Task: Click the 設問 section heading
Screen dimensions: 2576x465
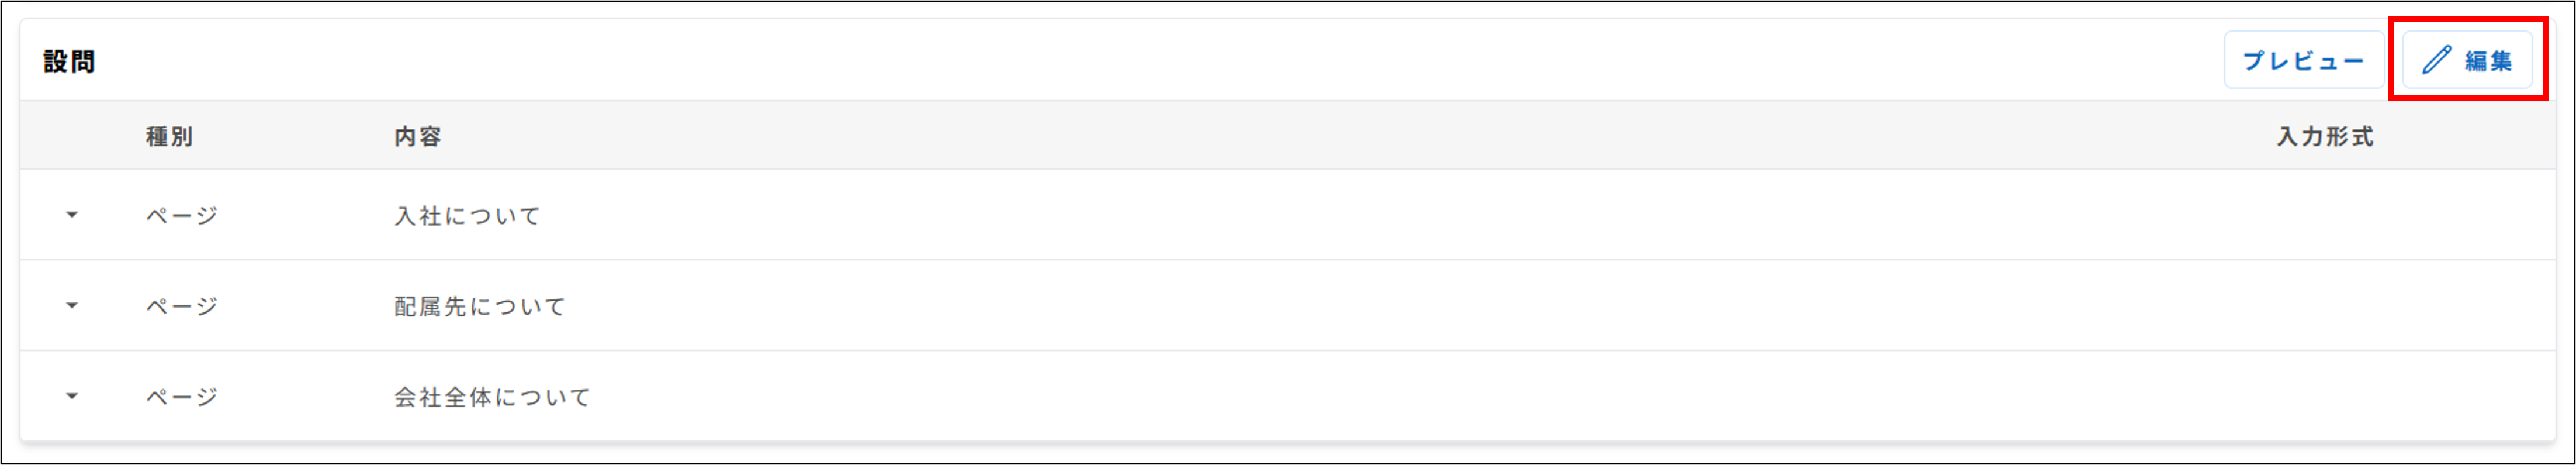Action: pyautogui.click(x=69, y=61)
